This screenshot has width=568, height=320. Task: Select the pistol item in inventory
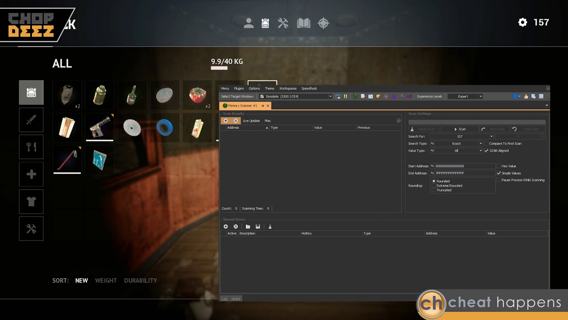pos(99,127)
